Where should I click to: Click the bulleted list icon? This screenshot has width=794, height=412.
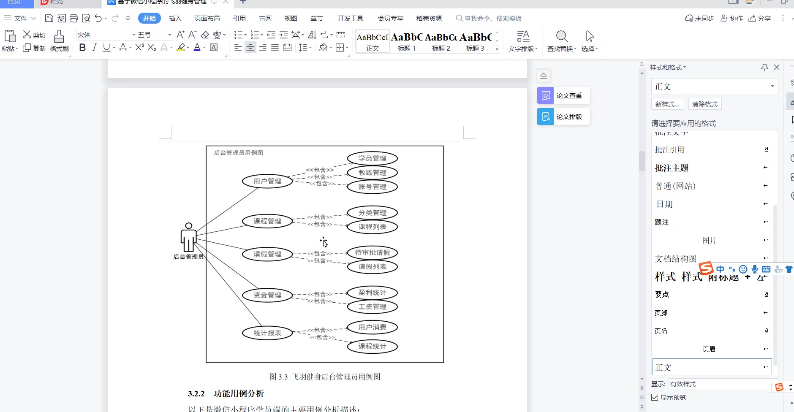pyautogui.click(x=238, y=35)
